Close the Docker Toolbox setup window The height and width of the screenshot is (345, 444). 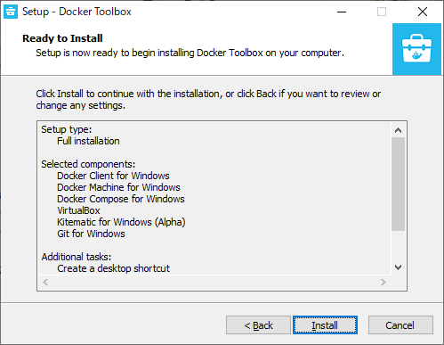[x=423, y=12]
